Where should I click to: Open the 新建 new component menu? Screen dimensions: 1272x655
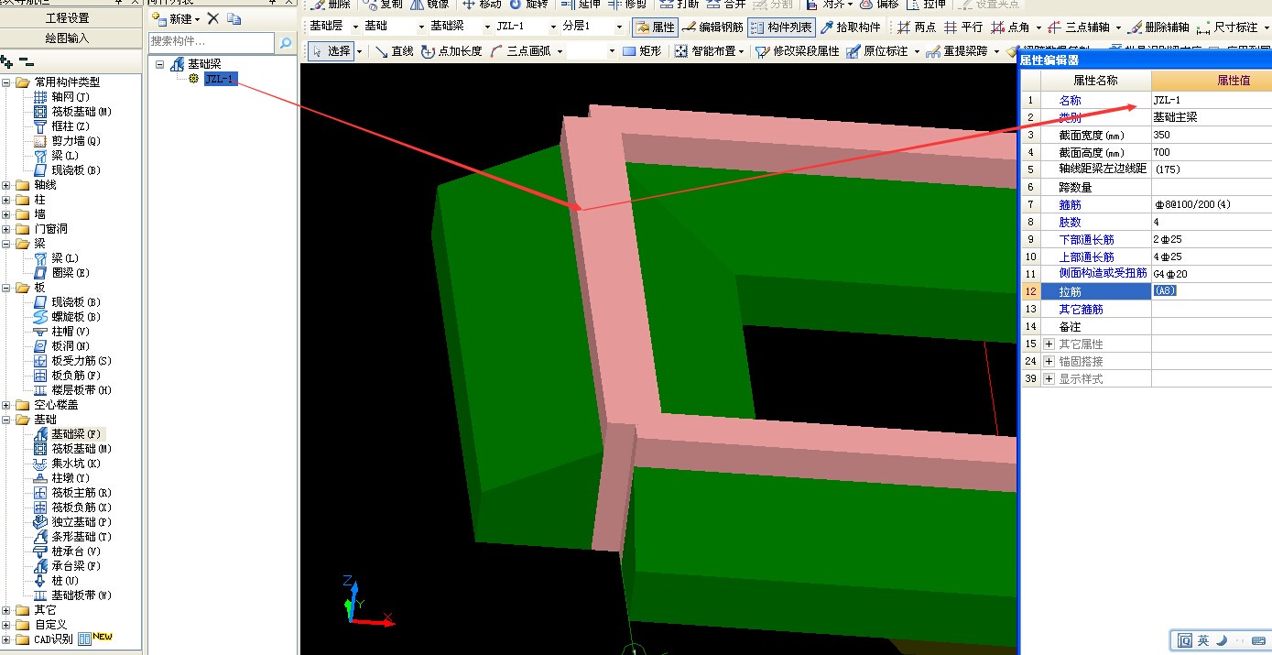coord(176,18)
